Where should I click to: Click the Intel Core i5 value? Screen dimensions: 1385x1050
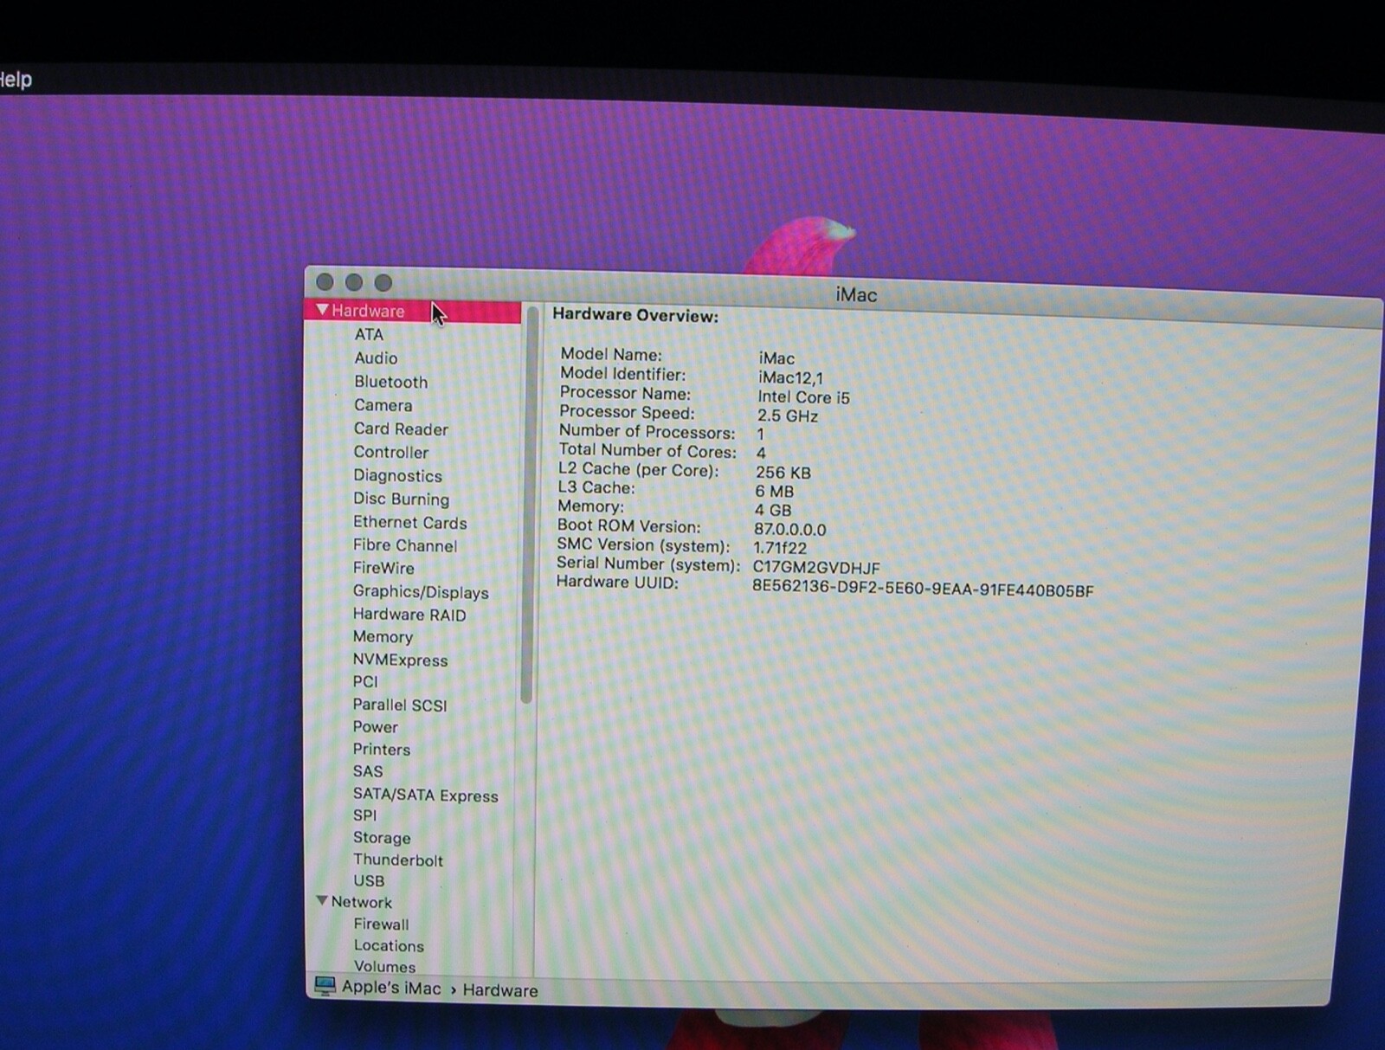803,397
